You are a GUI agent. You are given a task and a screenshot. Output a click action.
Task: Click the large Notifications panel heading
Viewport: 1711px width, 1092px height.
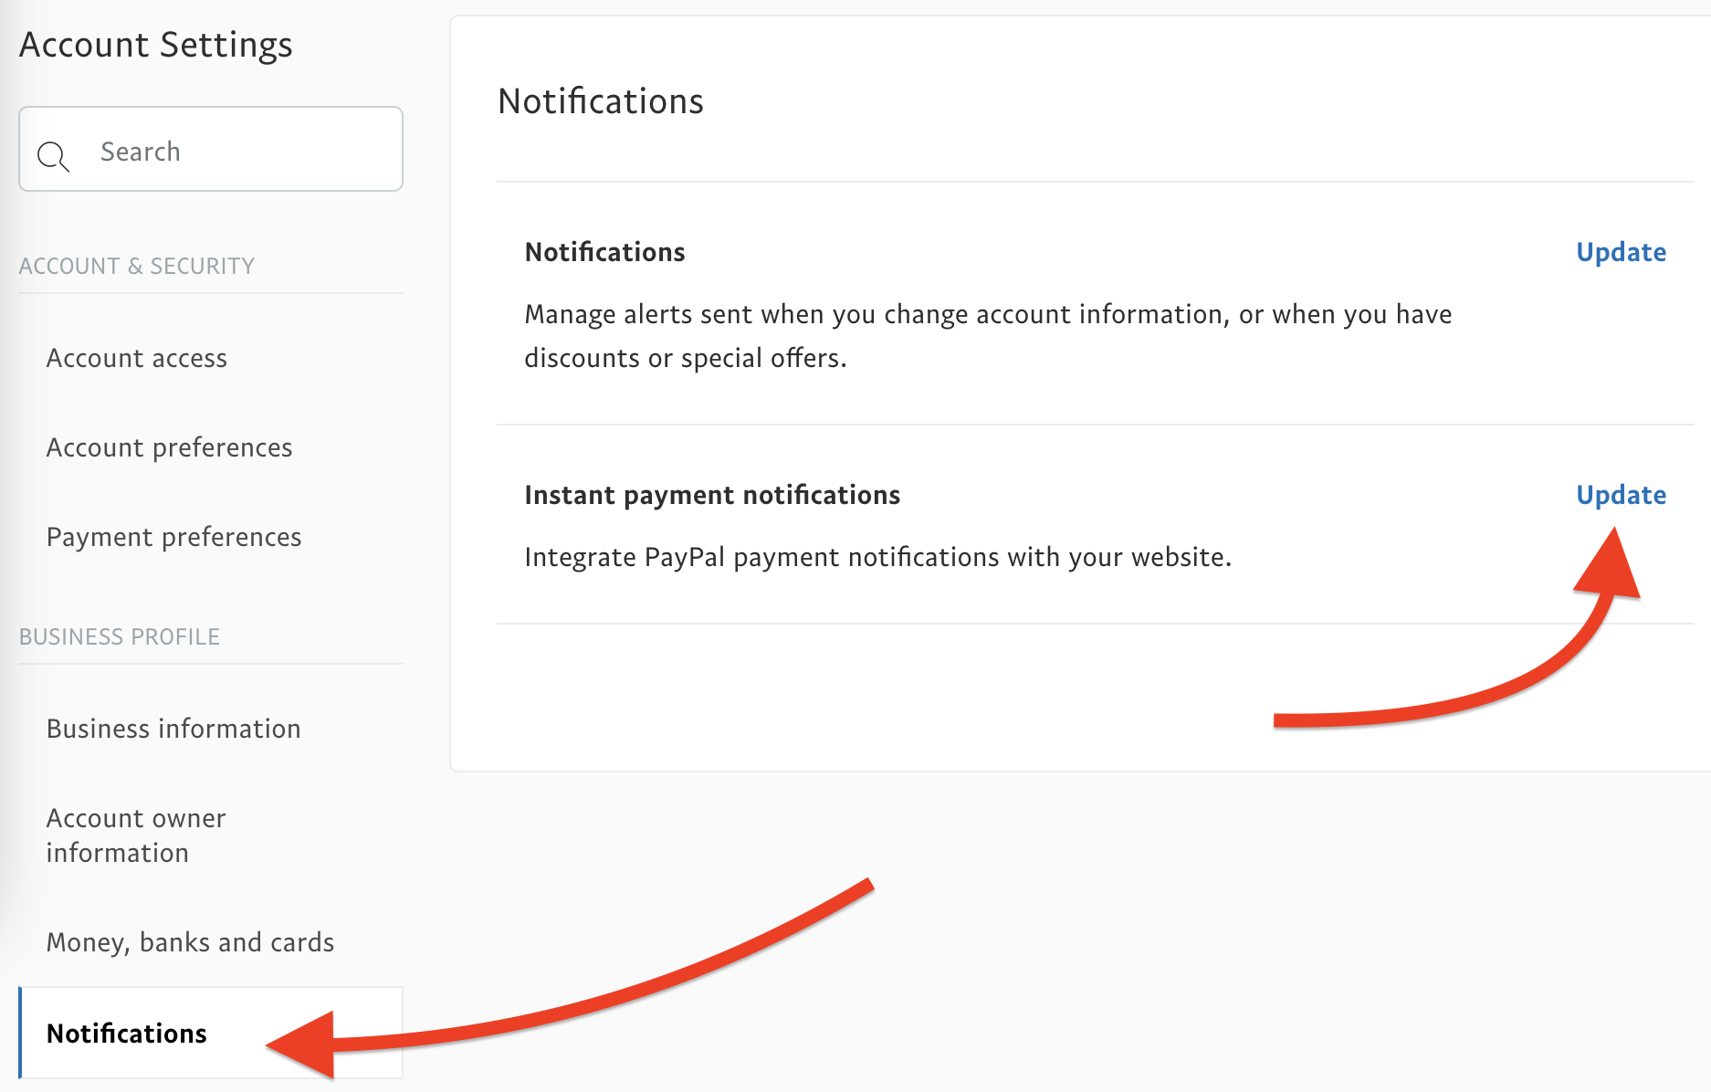click(601, 101)
